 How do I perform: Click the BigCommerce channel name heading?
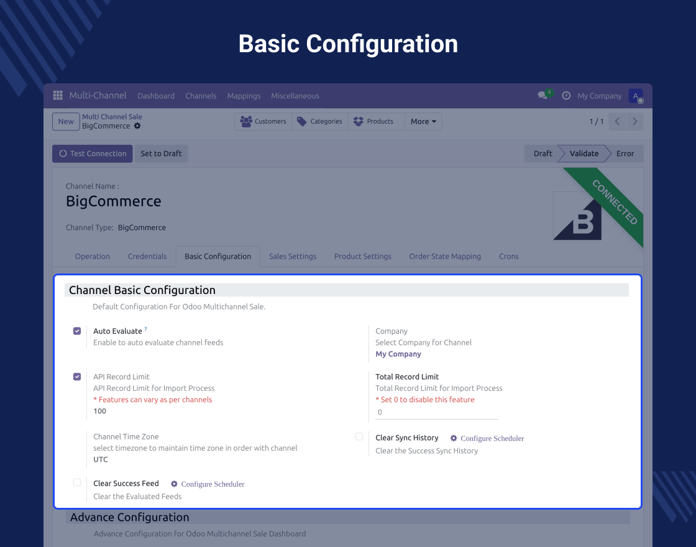114,201
